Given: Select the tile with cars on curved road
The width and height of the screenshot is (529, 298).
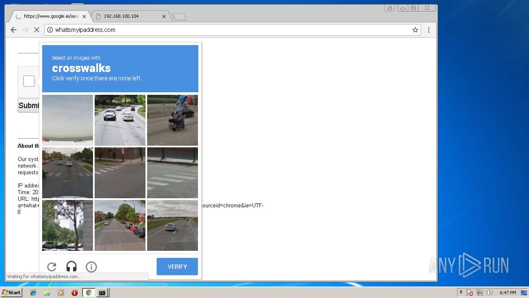Looking at the screenshot, I should click(x=120, y=120).
